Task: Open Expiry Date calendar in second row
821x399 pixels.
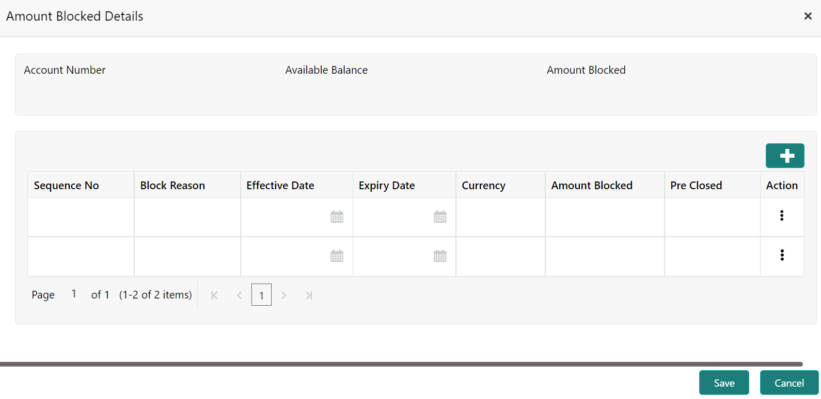Action: coord(440,256)
